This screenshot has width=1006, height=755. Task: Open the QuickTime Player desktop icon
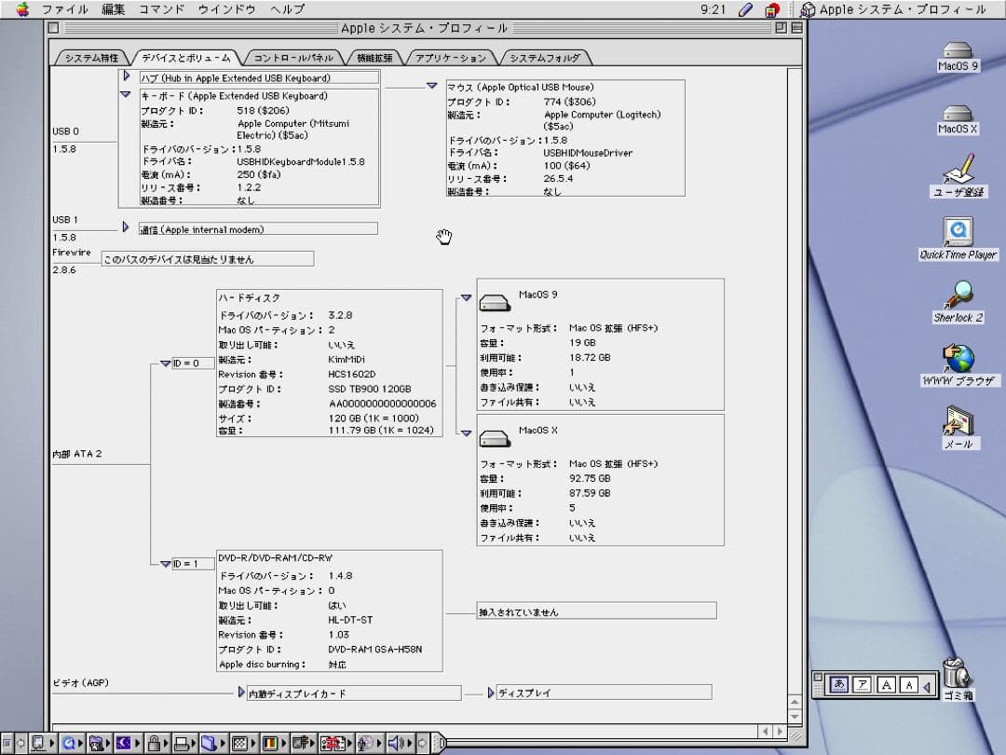(x=958, y=231)
